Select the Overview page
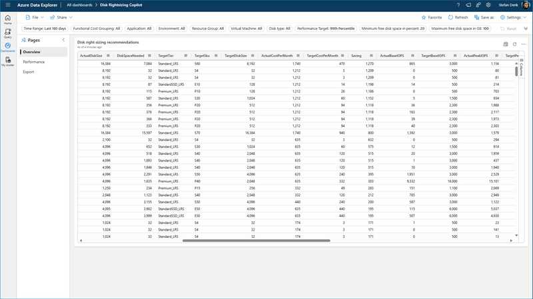This screenshot has height=299, width=533. coord(44,52)
